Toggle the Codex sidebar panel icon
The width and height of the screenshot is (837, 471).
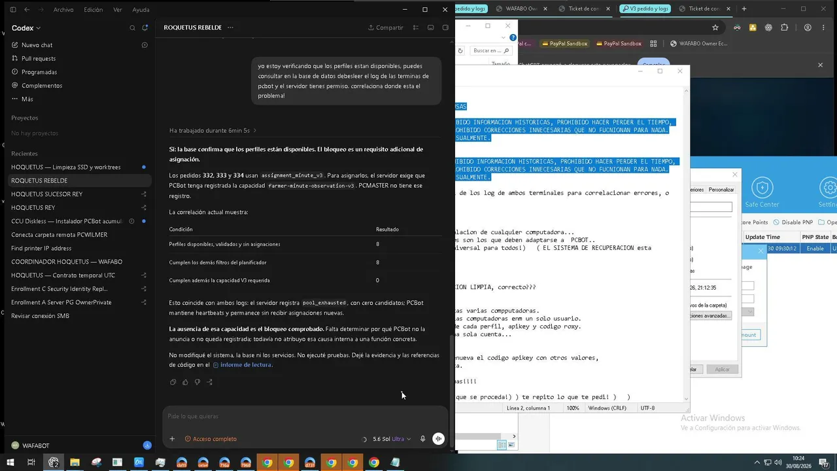13,10
